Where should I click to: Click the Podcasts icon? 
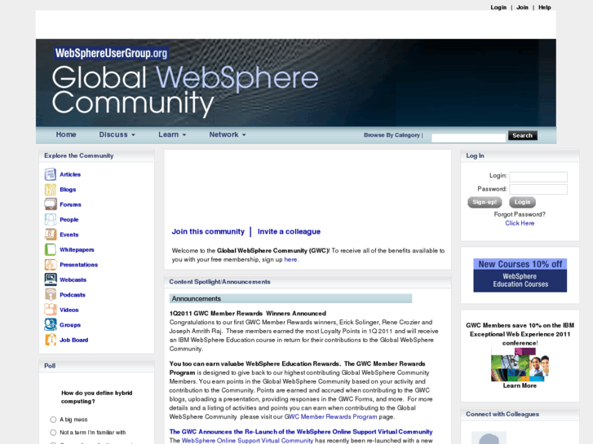pyautogui.click(x=51, y=295)
